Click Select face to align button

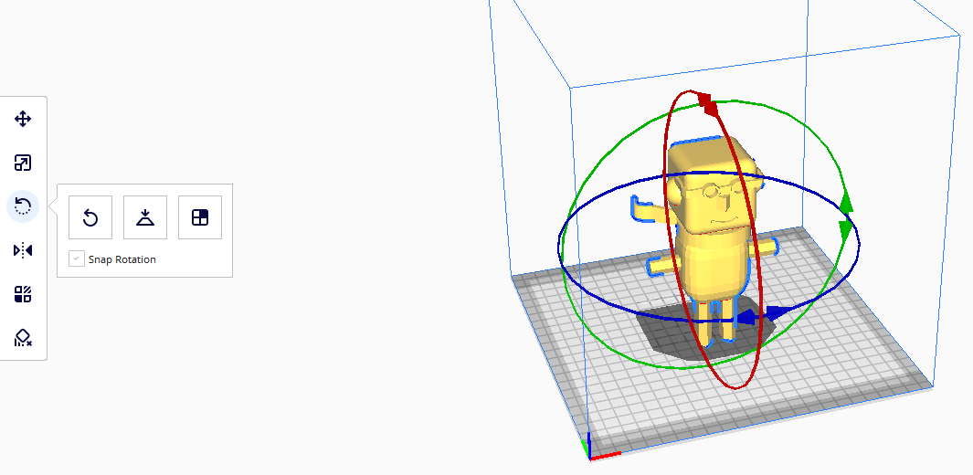point(200,217)
